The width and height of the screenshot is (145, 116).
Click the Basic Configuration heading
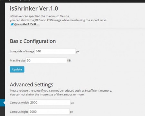[33, 41]
